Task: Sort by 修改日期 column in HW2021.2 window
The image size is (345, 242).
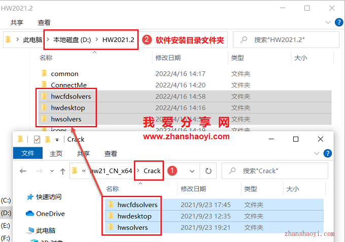Action: pos(168,58)
